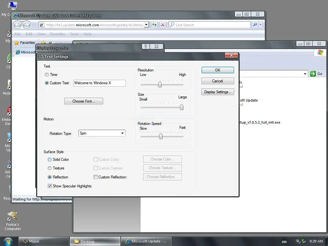This screenshot has width=328, height=246.
Task: Toggle Show Specular Highlights checkbox
Action: pyautogui.click(x=50, y=186)
